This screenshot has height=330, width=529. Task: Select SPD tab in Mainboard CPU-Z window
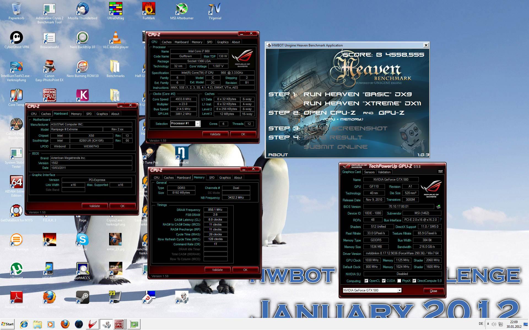click(x=89, y=114)
